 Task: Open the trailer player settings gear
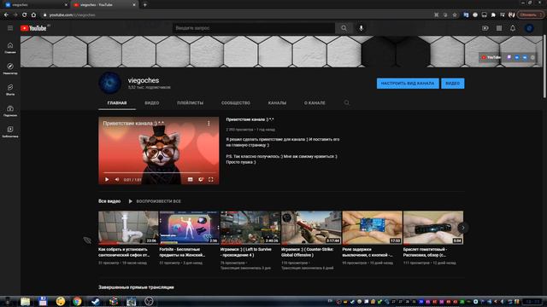click(201, 179)
